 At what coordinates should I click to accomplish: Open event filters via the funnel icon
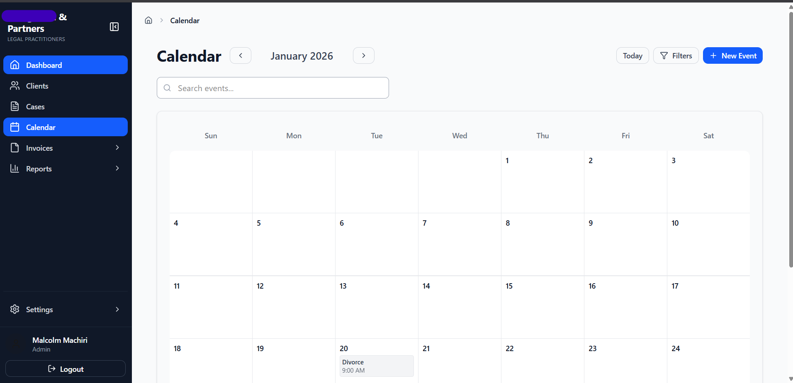click(x=663, y=55)
